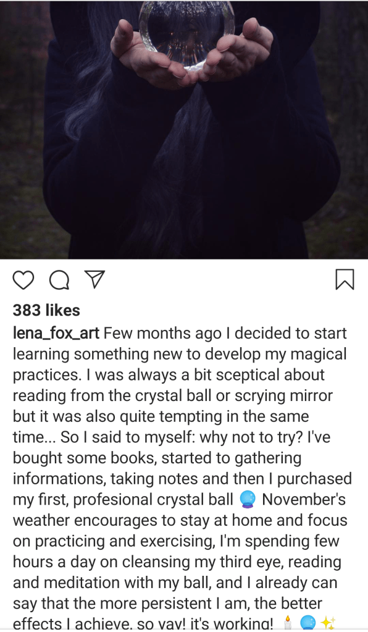Image resolution: width=368 pixels, height=632 pixels.
Task: Click the word "November's" in the caption
Action: tap(304, 499)
